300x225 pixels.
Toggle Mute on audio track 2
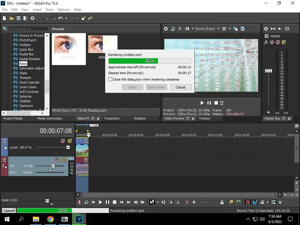(57, 160)
